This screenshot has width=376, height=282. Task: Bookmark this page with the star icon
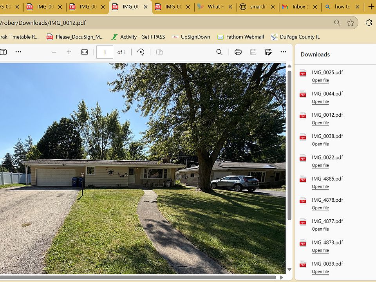[351, 23]
